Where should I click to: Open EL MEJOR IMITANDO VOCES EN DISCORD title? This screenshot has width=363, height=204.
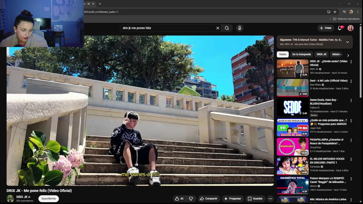[327, 161]
